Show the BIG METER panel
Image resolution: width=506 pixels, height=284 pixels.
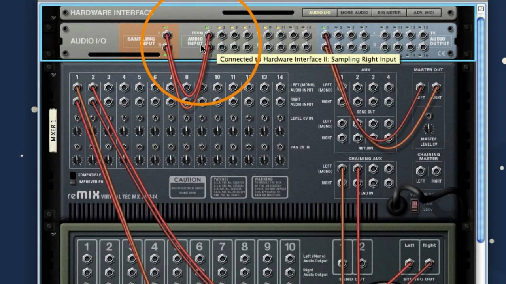pos(389,13)
